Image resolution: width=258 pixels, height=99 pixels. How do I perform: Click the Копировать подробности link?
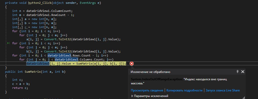click(x=185, y=90)
